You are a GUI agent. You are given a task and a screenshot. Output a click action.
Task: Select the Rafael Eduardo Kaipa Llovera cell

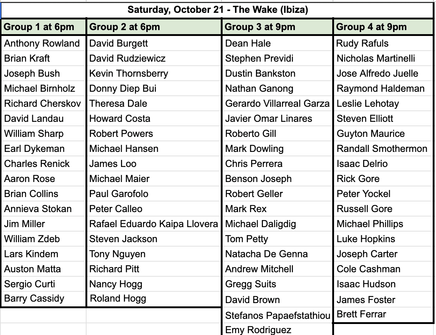tap(154, 224)
